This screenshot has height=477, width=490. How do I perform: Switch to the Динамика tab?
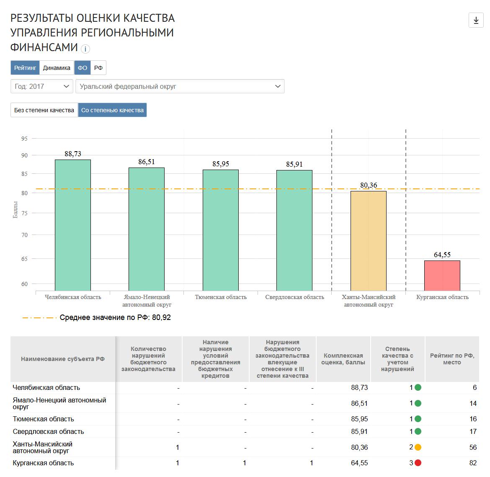click(x=57, y=68)
